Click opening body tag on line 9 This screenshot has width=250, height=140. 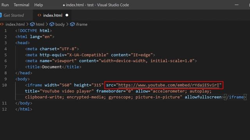pyautogui.click(x=23, y=79)
